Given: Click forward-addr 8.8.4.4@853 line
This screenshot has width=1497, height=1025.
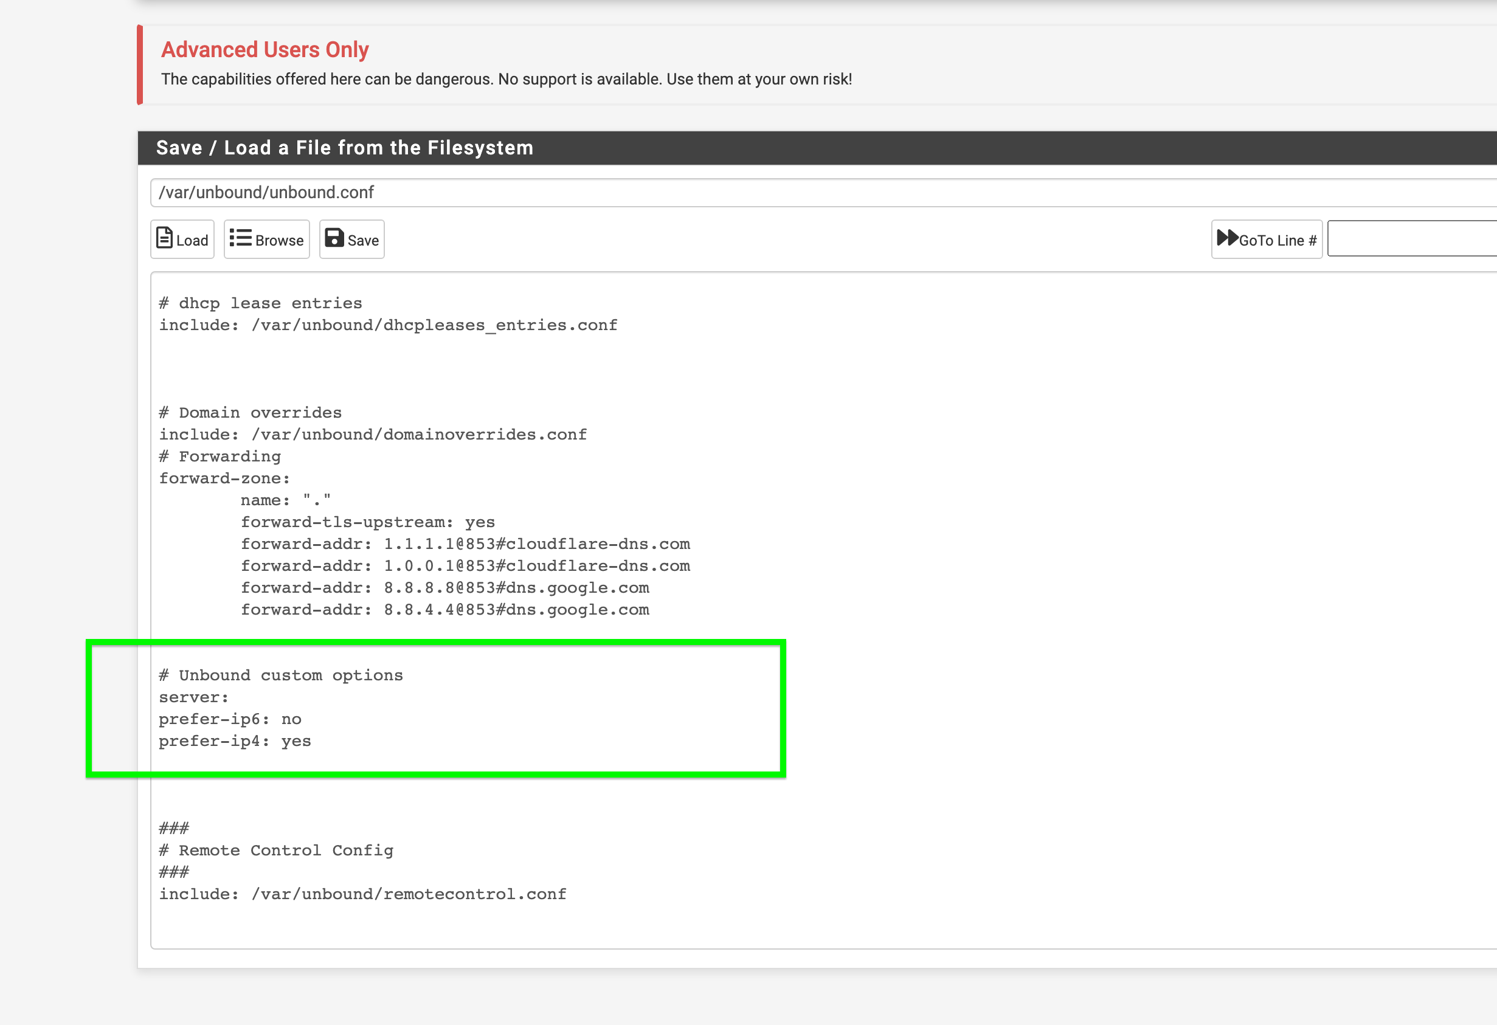Looking at the screenshot, I should [x=445, y=609].
